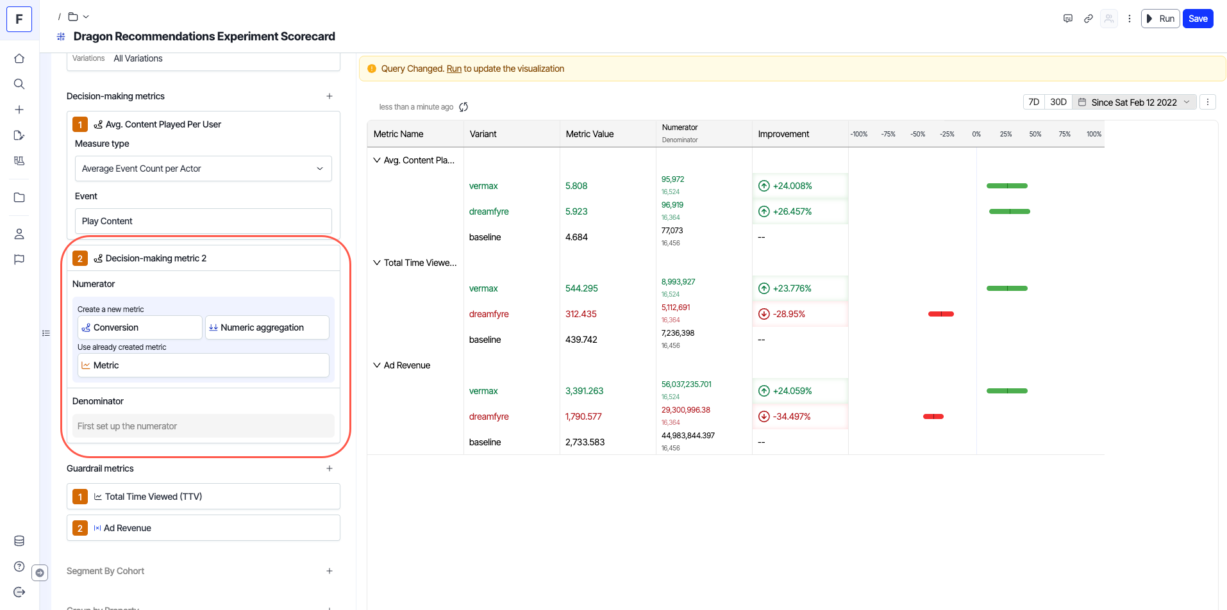Image resolution: width=1227 pixels, height=610 pixels.
Task: Click the Improvement column header
Action: [800, 134]
